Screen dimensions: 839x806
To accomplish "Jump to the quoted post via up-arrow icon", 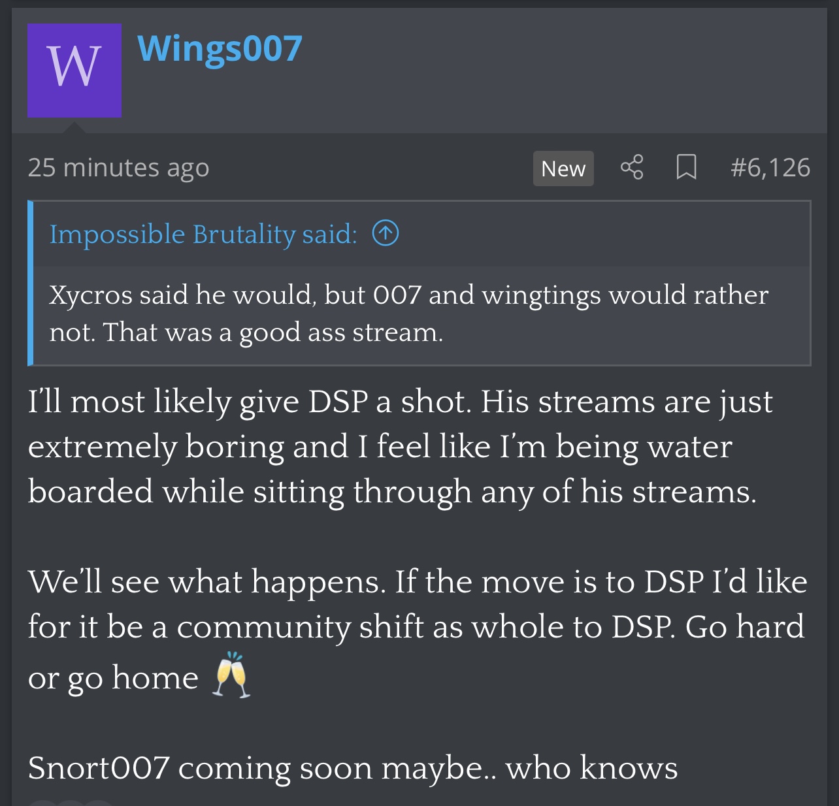I will click(x=386, y=233).
